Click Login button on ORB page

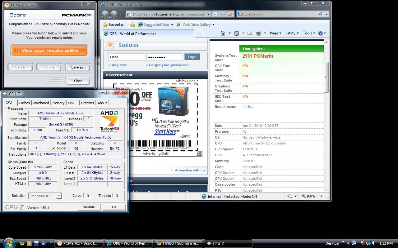tap(192, 57)
